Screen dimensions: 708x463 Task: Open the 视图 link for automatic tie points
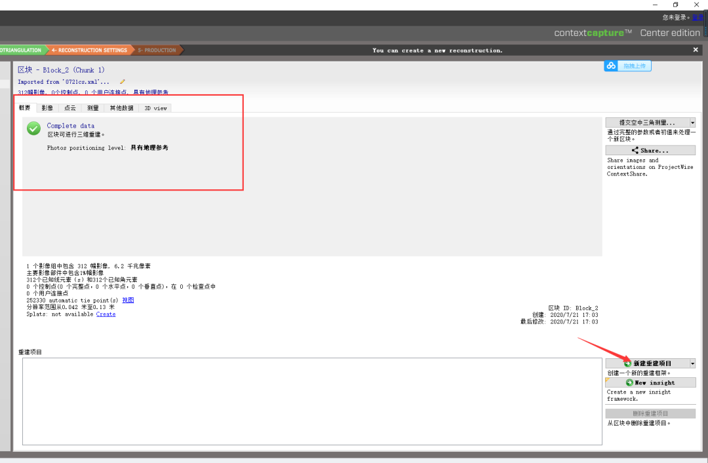(x=128, y=300)
